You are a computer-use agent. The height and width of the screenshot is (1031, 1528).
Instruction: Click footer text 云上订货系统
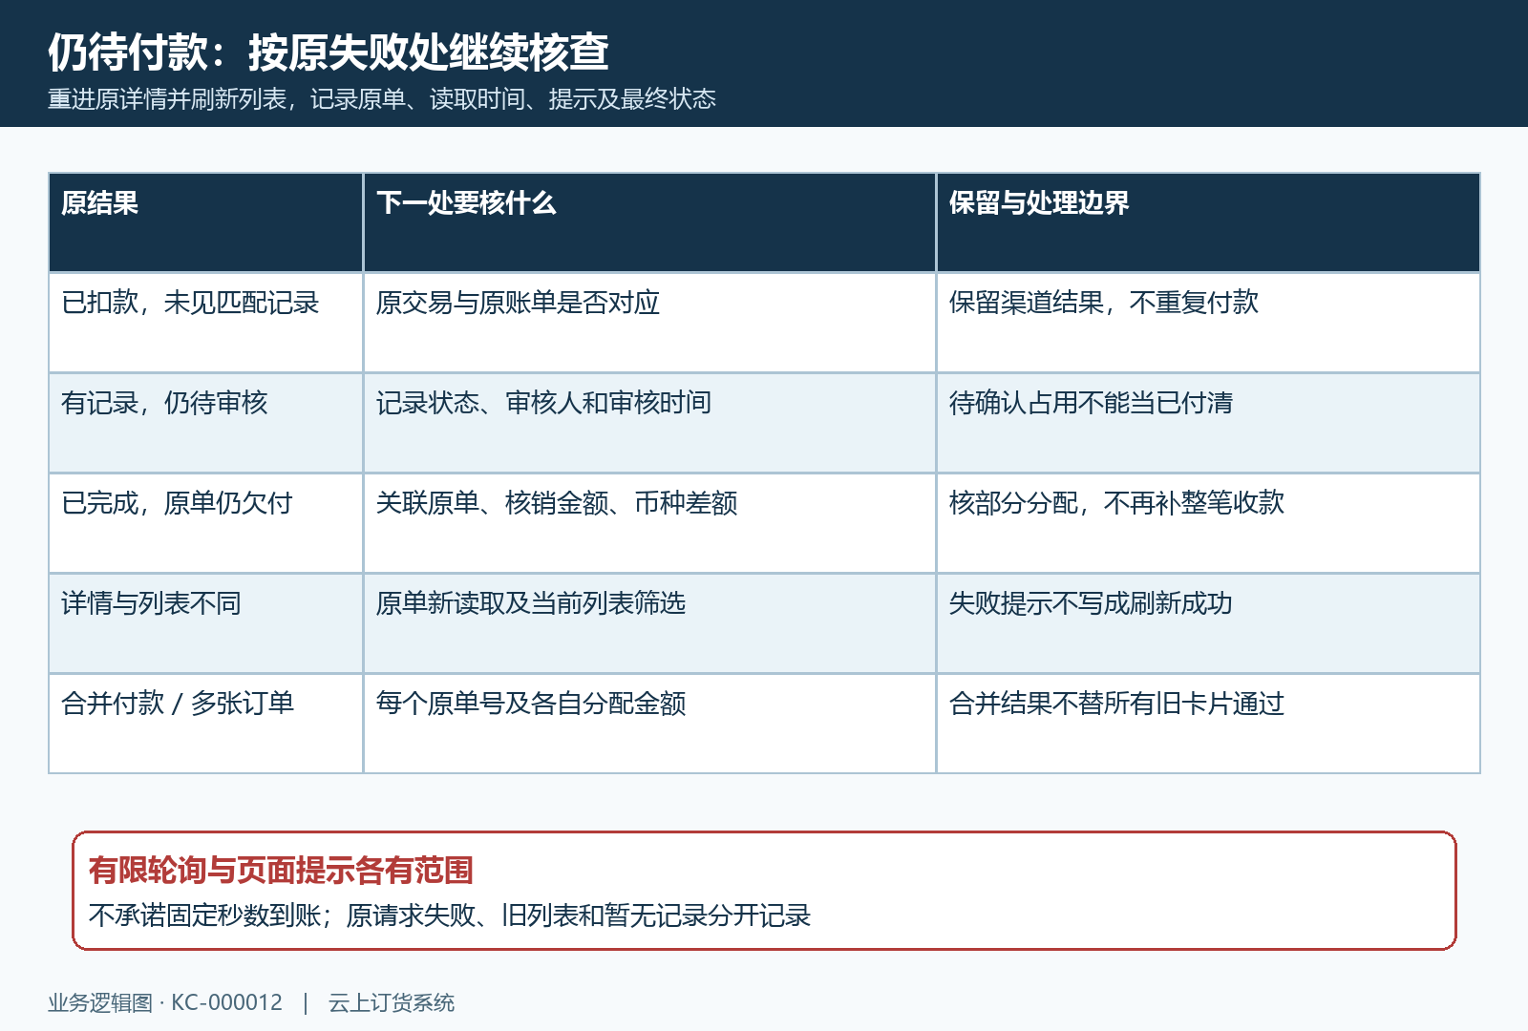[392, 1002]
